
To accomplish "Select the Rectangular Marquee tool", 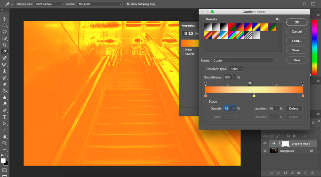I will pos(4,25).
